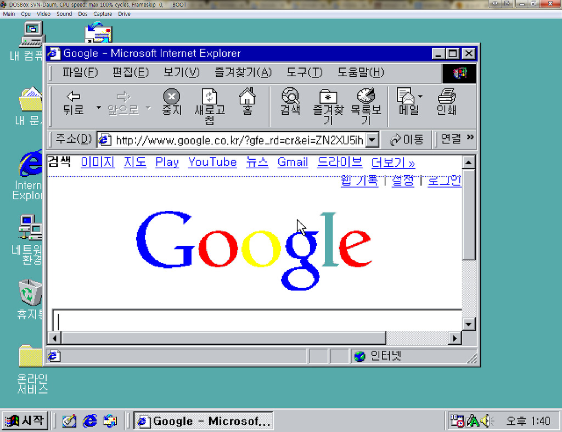Click the vertical scrollbar down arrow
The width and height of the screenshot is (562, 432).
click(469, 324)
